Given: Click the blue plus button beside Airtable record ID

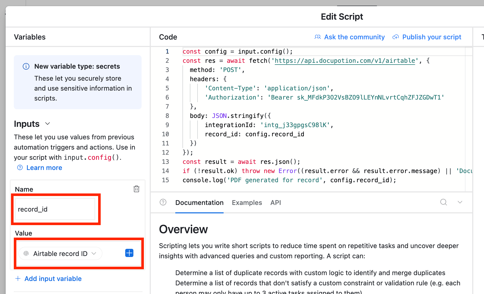Looking at the screenshot, I should pyautogui.click(x=129, y=253).
